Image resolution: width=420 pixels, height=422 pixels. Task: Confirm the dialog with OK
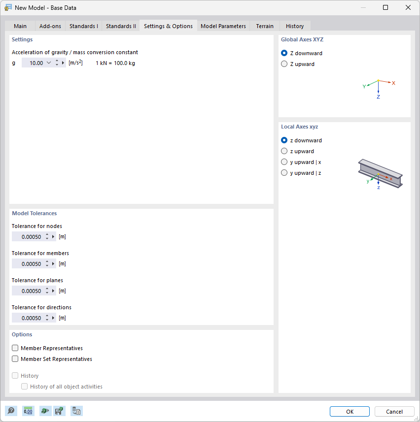[350, 411]
